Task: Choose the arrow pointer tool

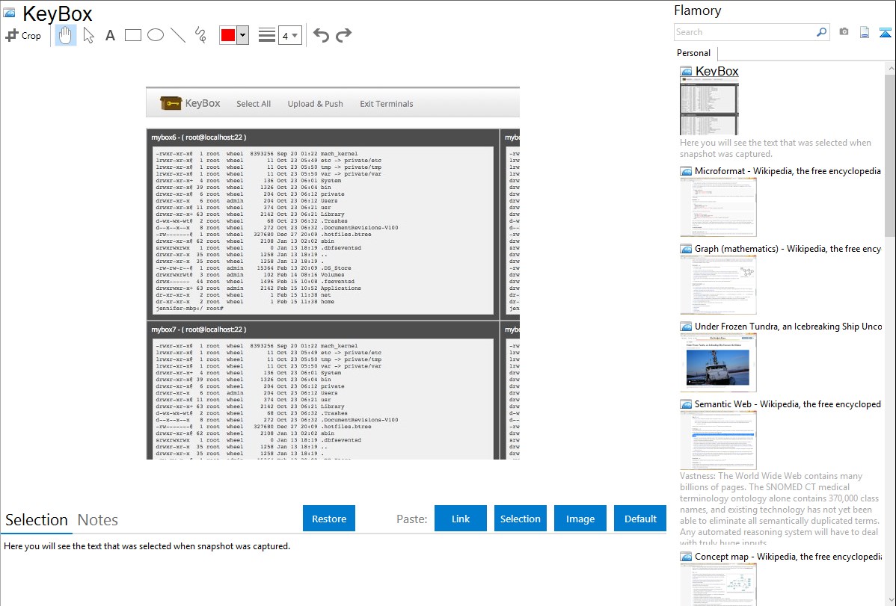Action: [88, 35]
